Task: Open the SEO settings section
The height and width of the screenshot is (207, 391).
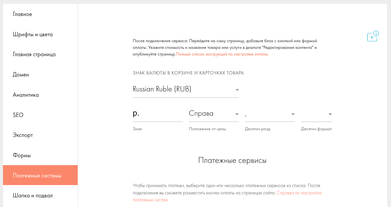Action: (18, 115)
